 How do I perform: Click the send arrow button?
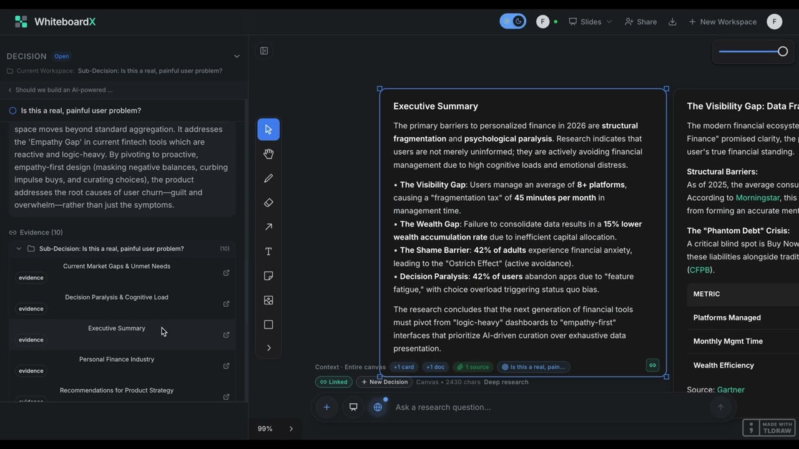point(720,407)
